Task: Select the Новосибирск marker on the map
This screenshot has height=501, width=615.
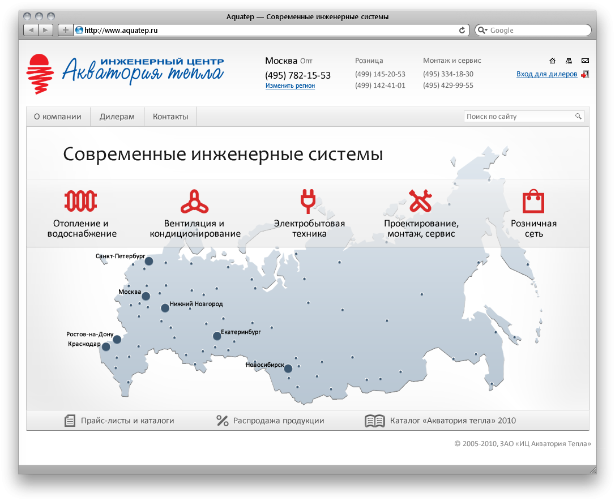Action: click(288, 368)
